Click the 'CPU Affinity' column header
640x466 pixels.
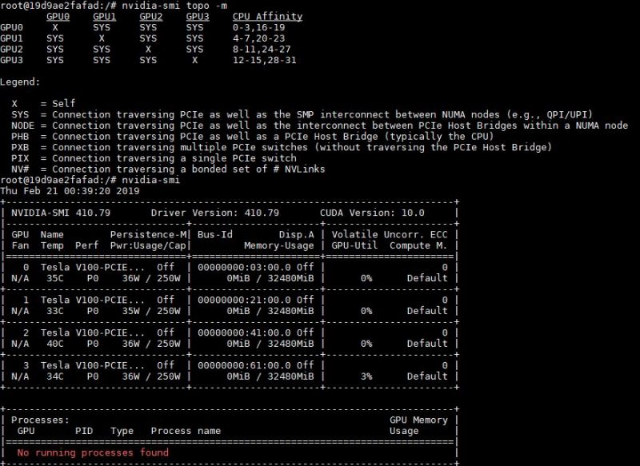267,17
